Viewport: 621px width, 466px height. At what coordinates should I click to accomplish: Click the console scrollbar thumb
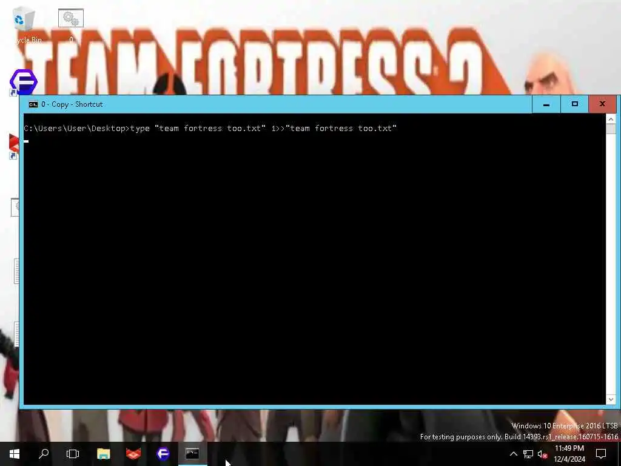pyautogui.click(x=611, y=129)
